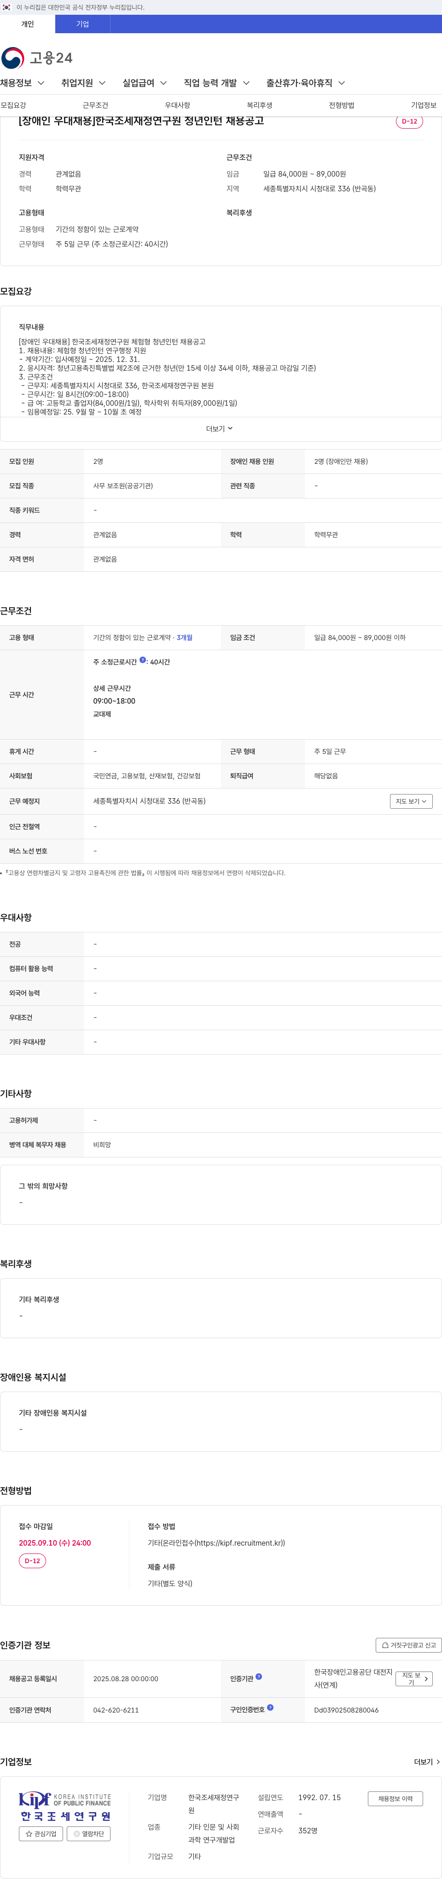The image size is (442, 1879).
Task: Expand the 취업지원 menu
Action: coord(84,83)
